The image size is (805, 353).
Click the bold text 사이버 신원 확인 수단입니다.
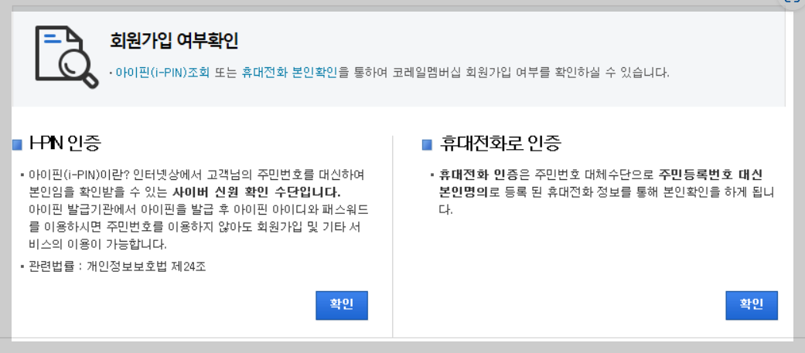coord(257,193)
